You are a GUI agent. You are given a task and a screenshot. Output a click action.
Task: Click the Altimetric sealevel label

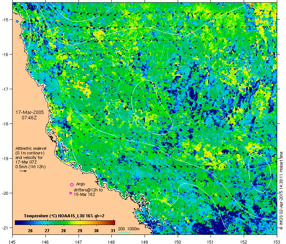click(31, 148)
